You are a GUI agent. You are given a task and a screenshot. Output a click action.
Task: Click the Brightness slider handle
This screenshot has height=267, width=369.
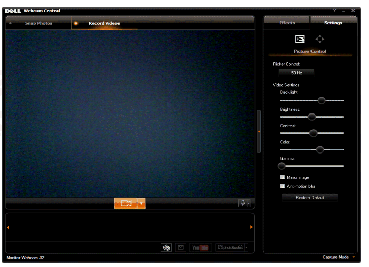tap(312, 117)
